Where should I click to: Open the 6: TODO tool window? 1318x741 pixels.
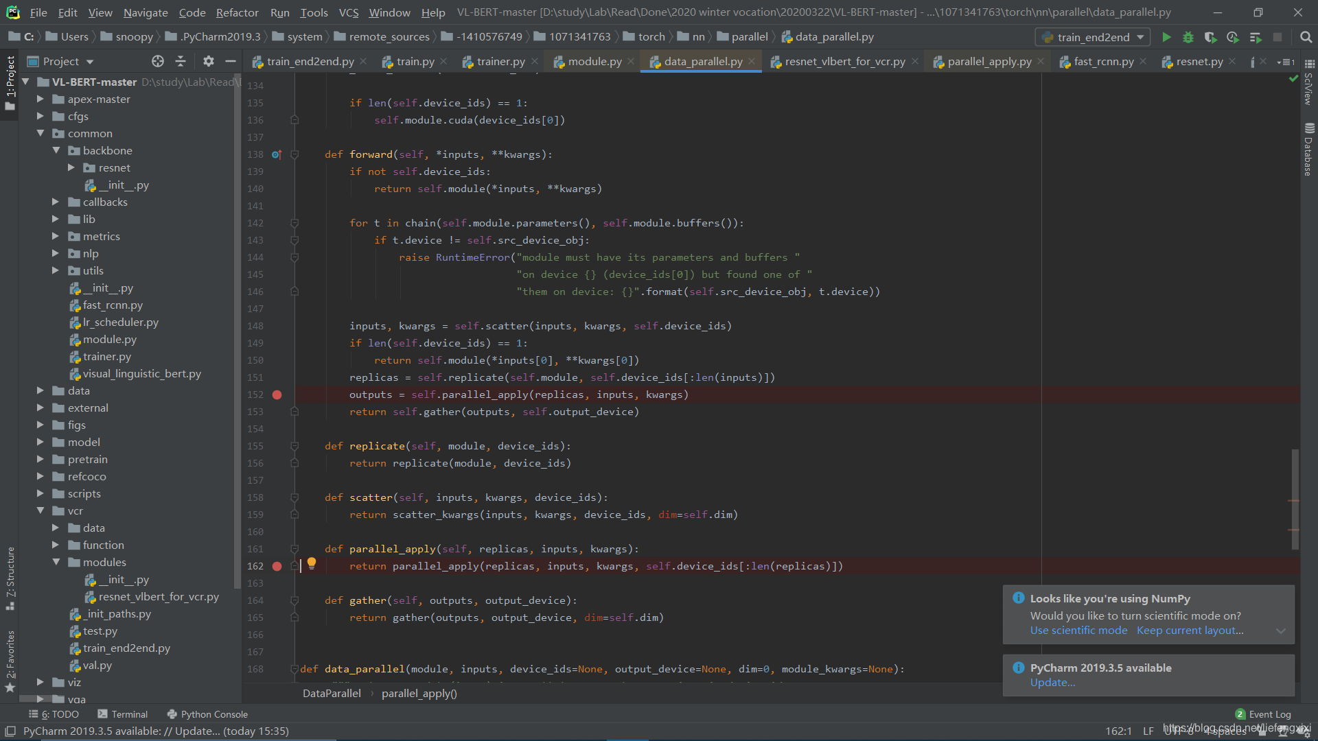click(x=54, y=714)
